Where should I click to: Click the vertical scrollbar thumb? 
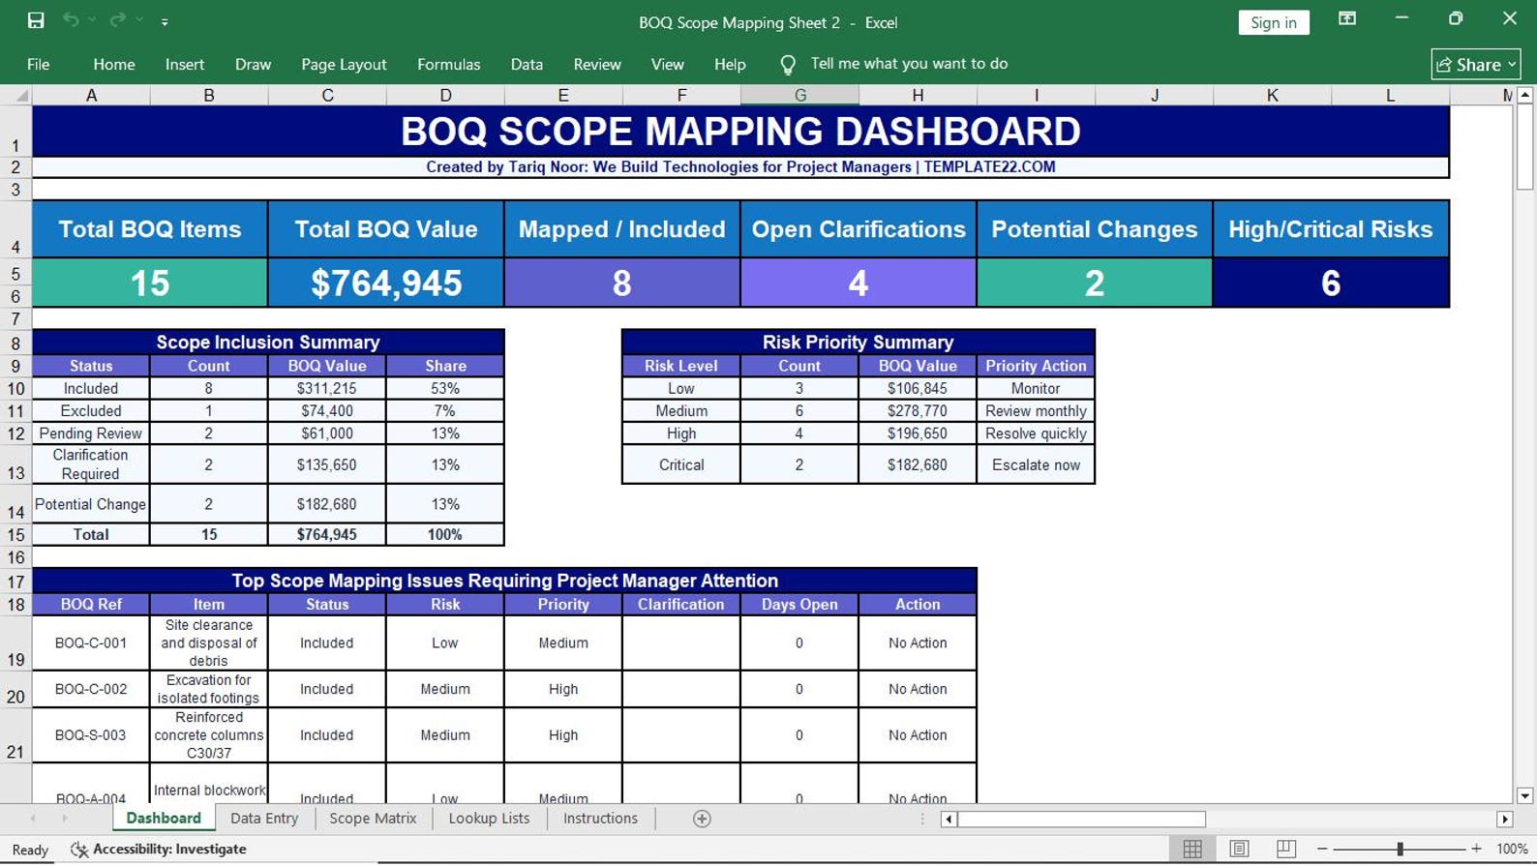(x=1524, y=147)
